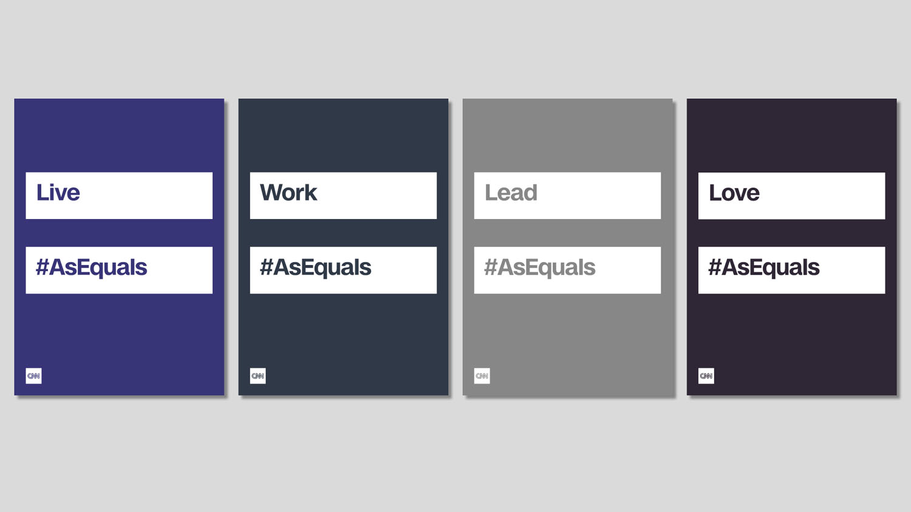The height and width of the screenshot is (512, 911).
Task: Click the #AsEquals label on the purple poster
Action: [x=91, y=268]
